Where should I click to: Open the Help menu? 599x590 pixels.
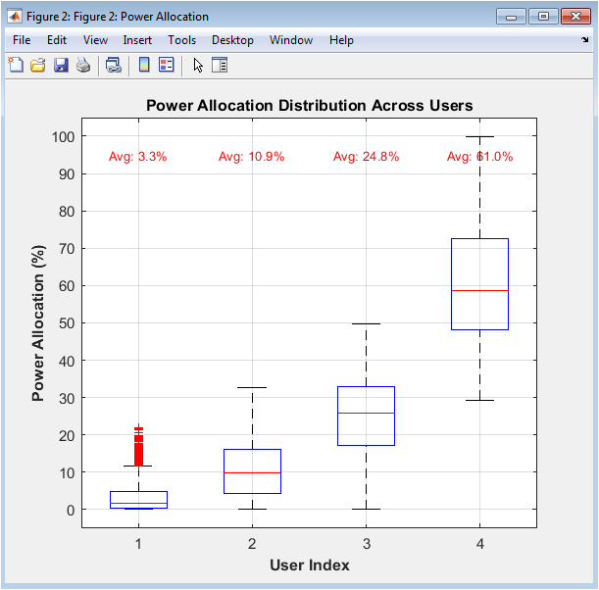pyautogui.click(x=341, y=40)
